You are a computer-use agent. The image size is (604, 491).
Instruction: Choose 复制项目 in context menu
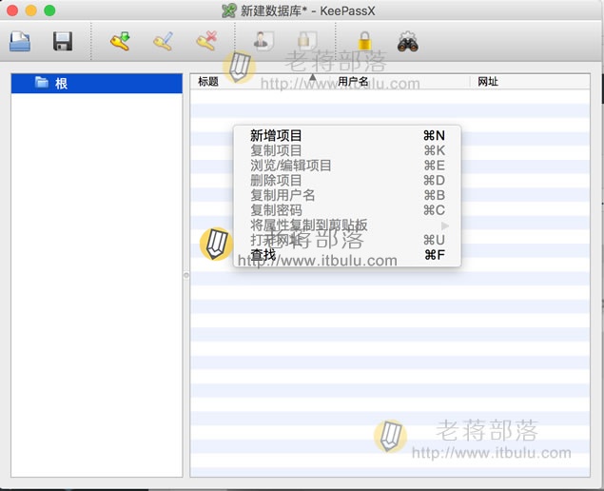347,150
